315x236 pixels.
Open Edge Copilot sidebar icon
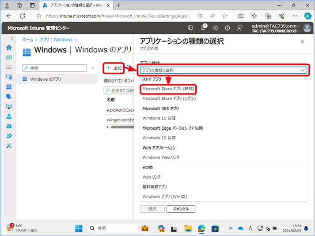click(x=307, y=16)
